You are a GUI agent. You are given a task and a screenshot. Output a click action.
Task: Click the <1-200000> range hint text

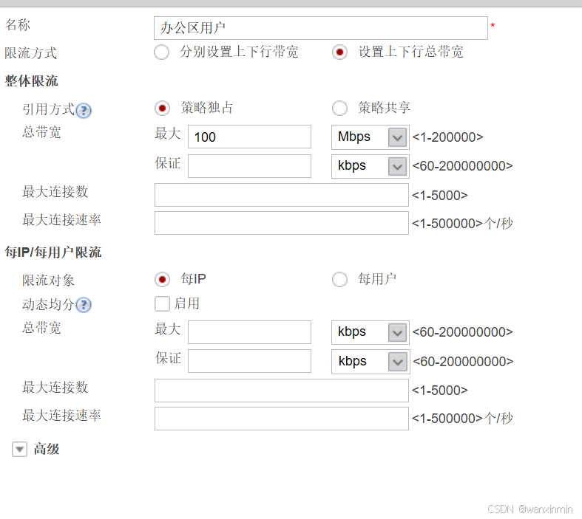pos(447,137)
